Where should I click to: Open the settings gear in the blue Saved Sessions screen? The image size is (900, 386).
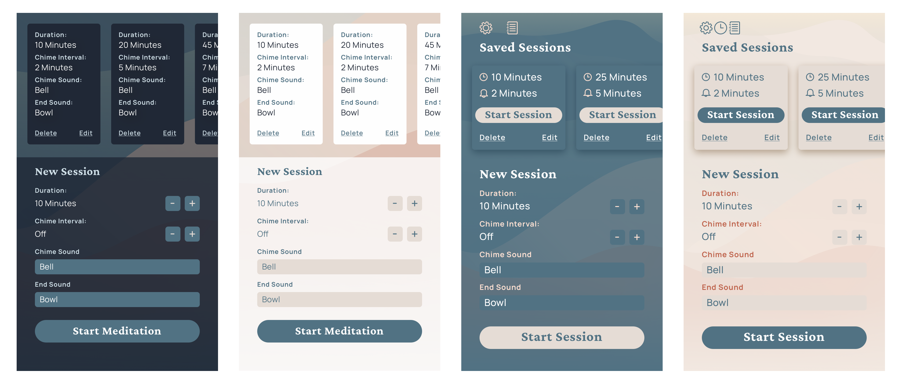click(x=486, y=28)
